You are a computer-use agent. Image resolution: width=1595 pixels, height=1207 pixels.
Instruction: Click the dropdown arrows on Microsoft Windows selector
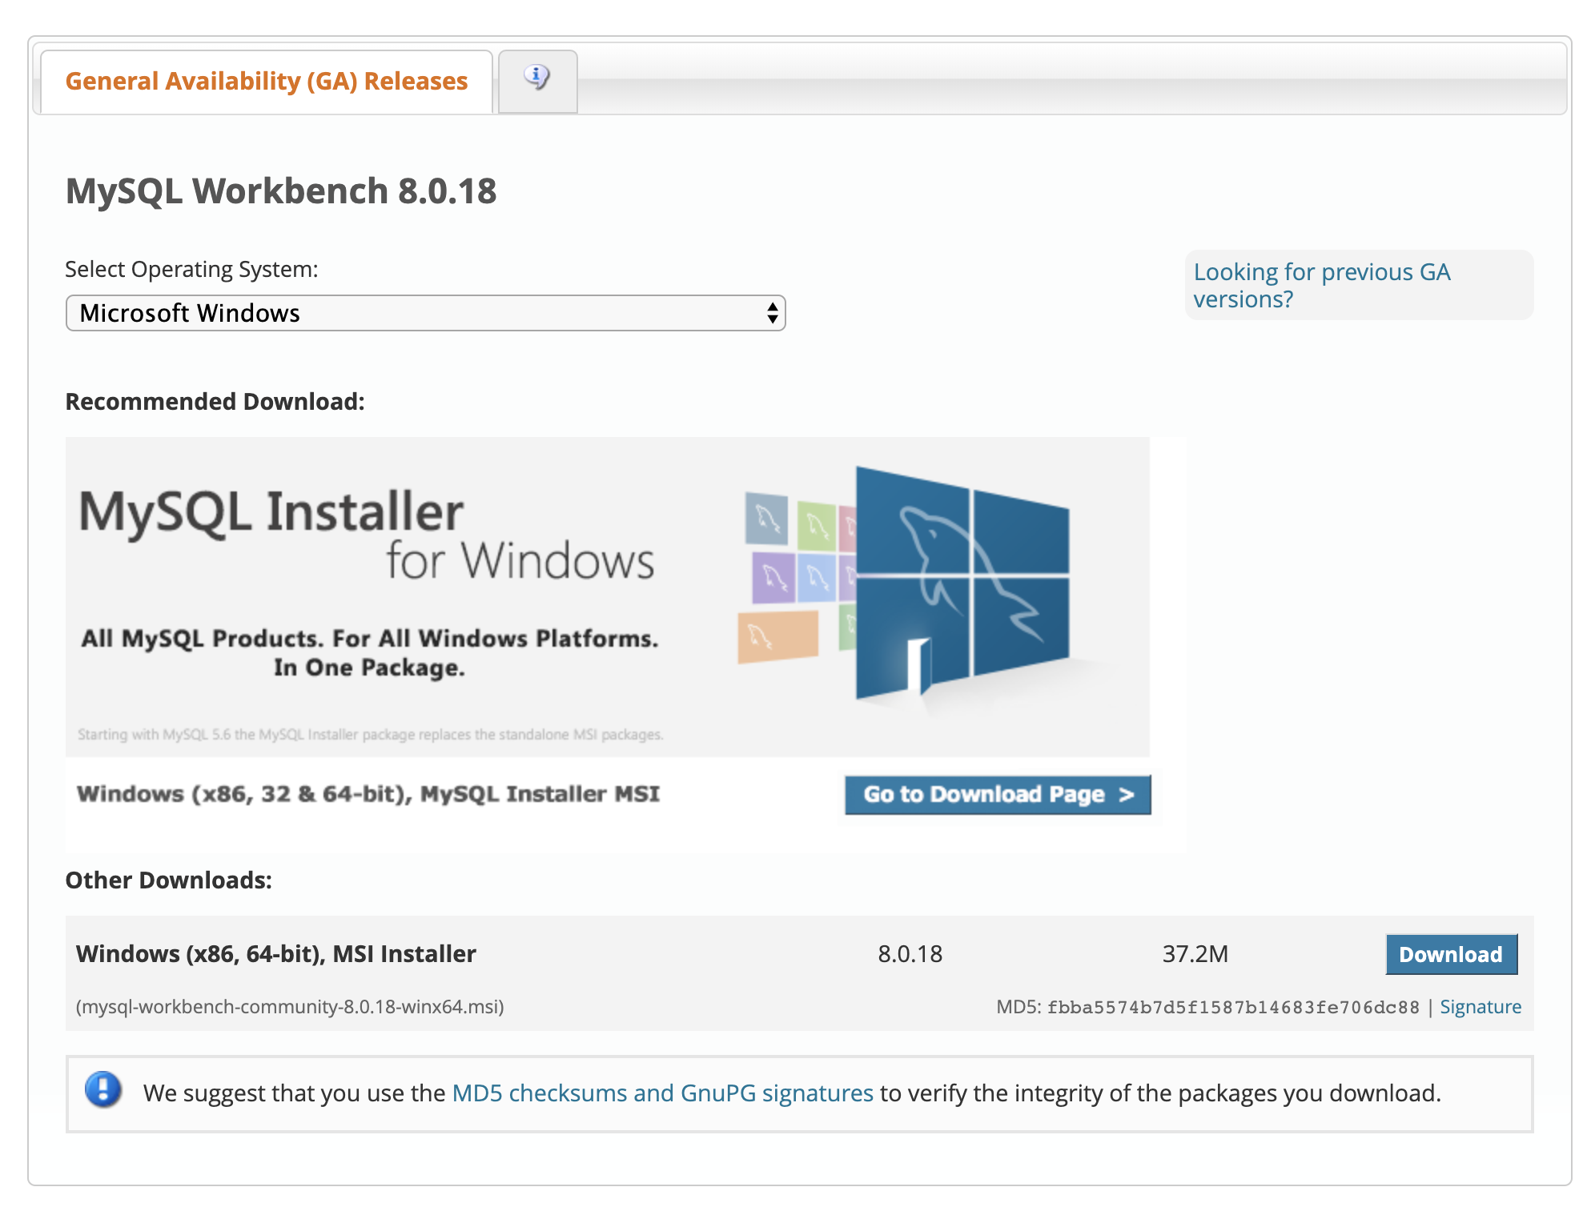click(x=772, y=313)
